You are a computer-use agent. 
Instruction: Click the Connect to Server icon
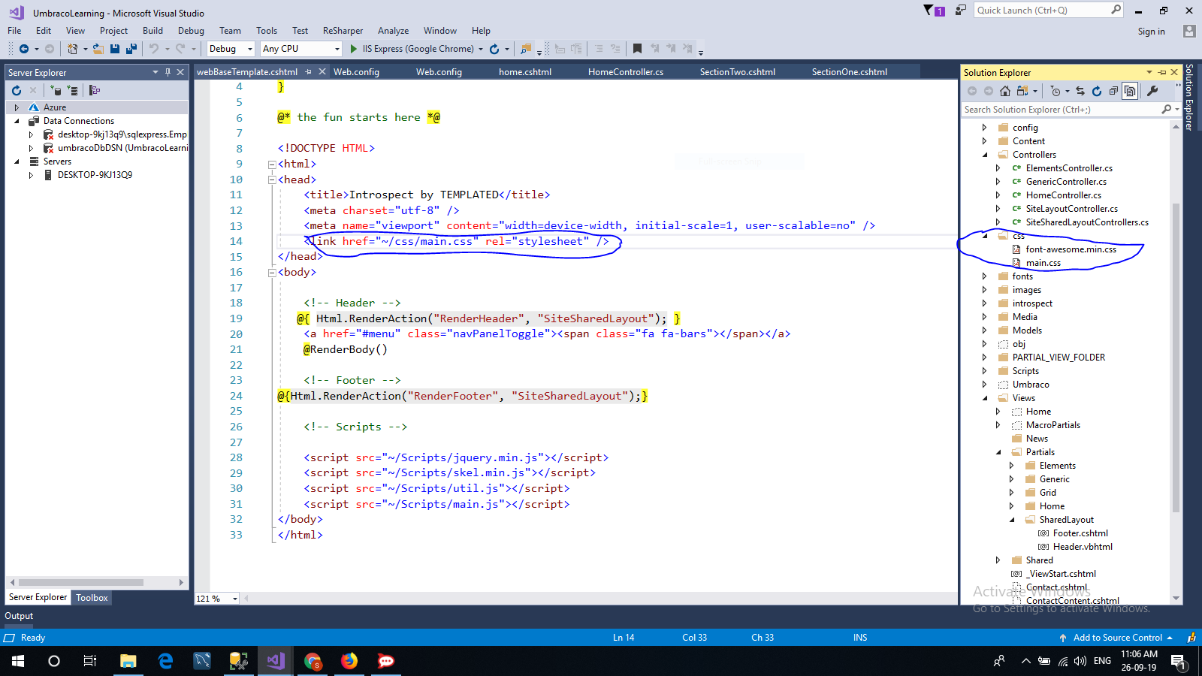click(73, 90)
